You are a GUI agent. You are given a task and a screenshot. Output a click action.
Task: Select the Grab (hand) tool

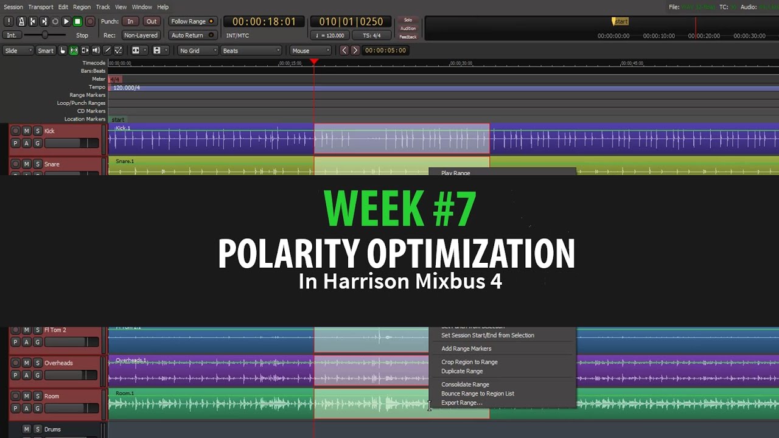pos(63,50)
